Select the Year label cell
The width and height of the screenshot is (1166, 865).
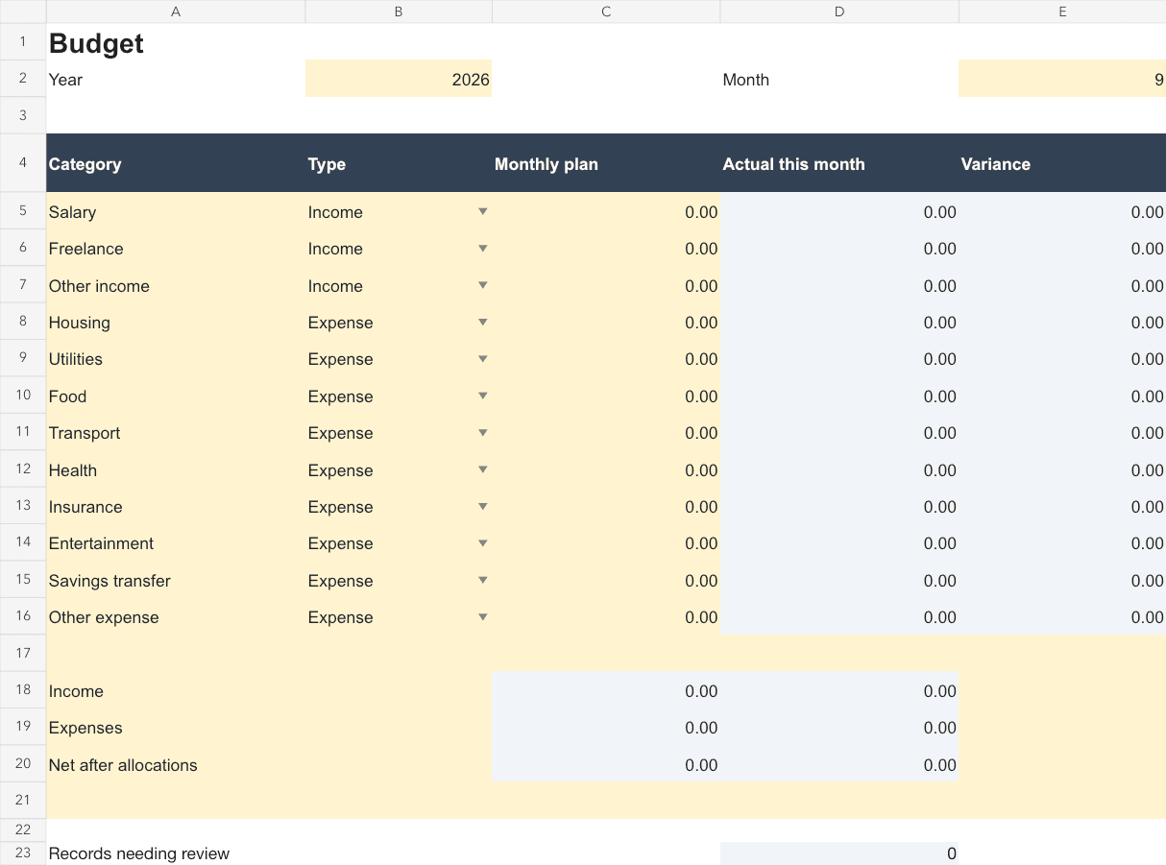[x=176, y=79]
